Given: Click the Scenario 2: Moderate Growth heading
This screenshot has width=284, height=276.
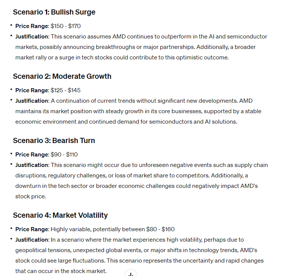Looking at the screenshot, I should (62, 76).
